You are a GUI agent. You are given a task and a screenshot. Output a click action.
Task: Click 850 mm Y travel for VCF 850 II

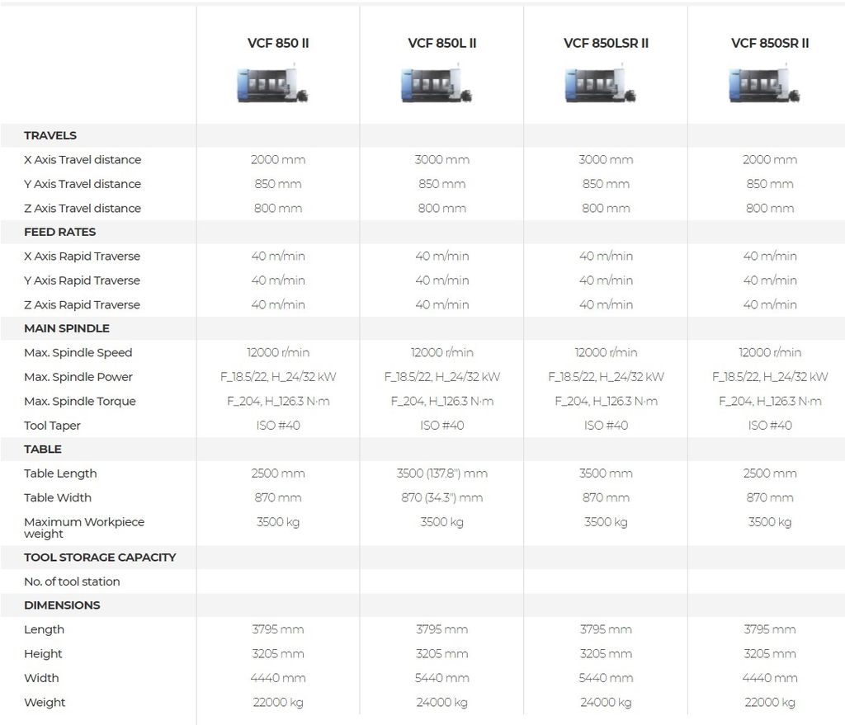tap(278, 184)
